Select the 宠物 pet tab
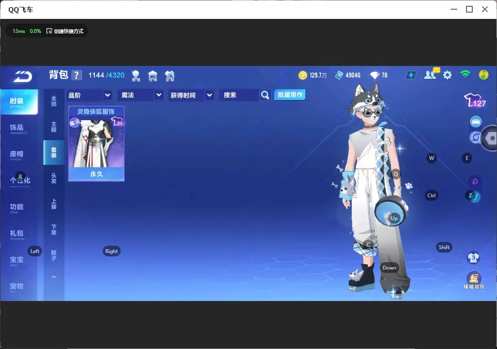497x349 pixels. click(x=17, y=286)
